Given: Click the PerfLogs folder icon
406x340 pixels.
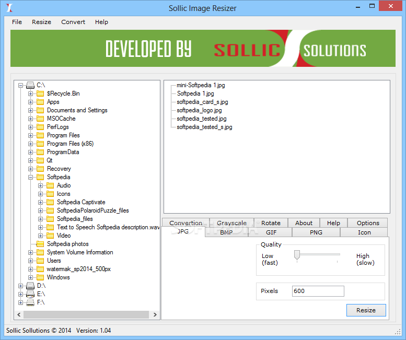Looking at the screenshot, I should click(40, 127).
